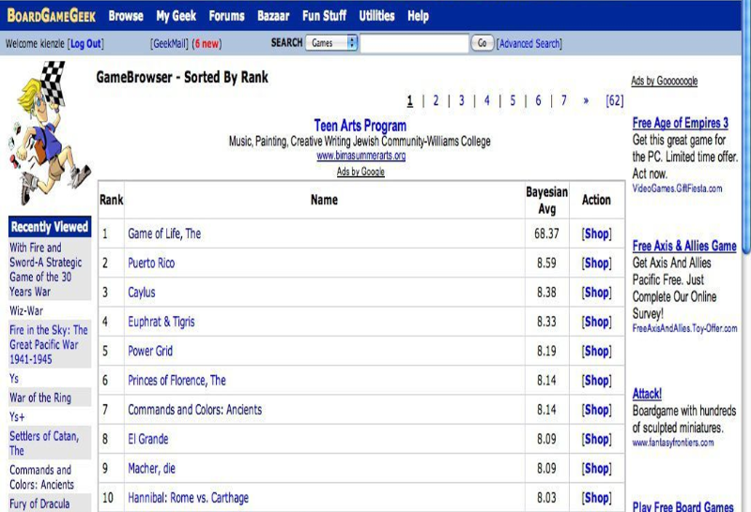Go to page 4 of results

point(487,100)
